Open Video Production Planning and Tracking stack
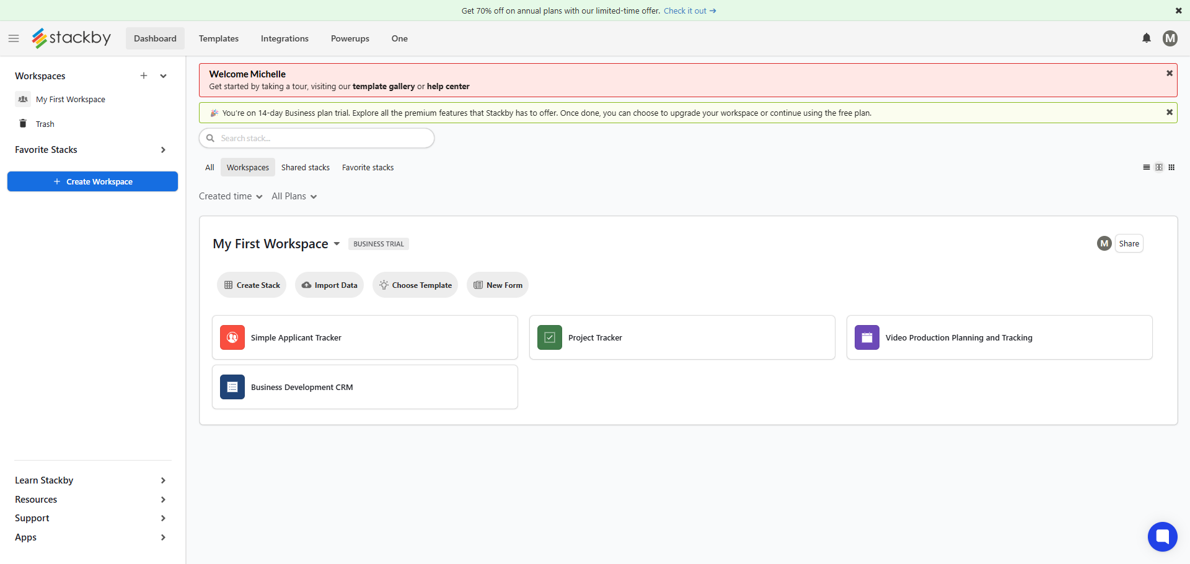1190x564 pixels. tap(1000, 337)
